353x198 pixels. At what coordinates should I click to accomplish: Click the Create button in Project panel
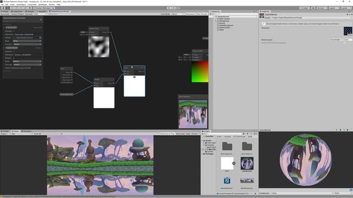click(203, 134)
